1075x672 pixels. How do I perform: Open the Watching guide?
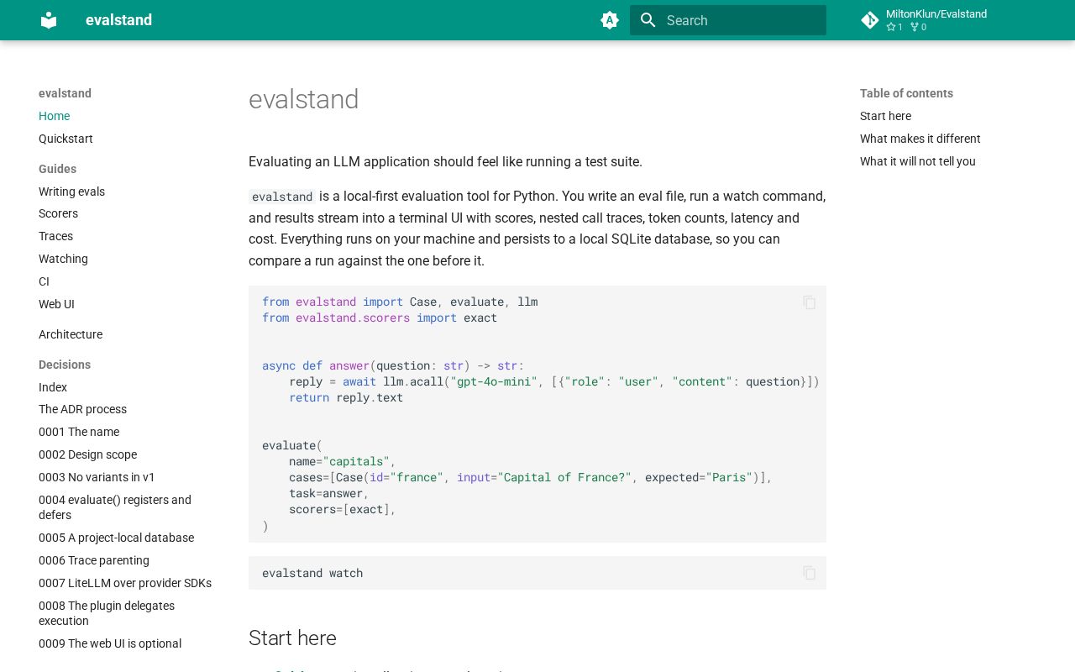click(63, 259)
